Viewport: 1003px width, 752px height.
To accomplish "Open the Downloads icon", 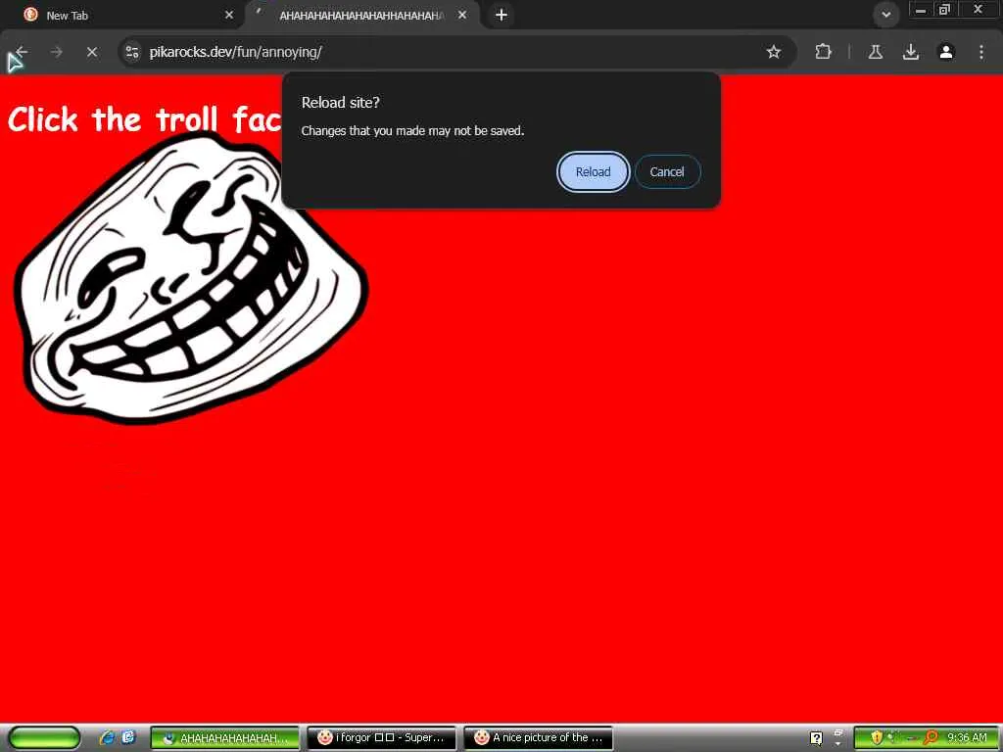I will pos(911,52).
